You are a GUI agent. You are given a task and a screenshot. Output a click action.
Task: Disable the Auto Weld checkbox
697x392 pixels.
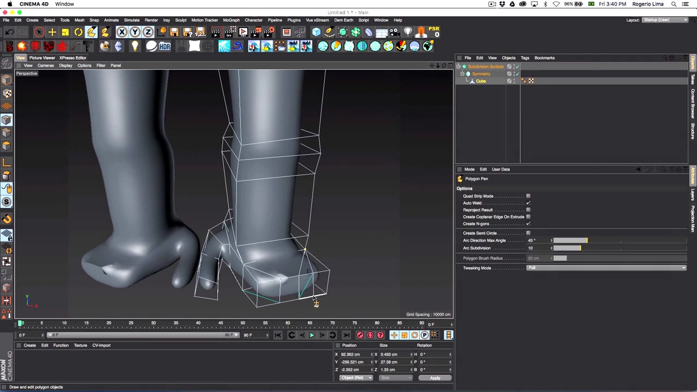[x=528, y=203]
